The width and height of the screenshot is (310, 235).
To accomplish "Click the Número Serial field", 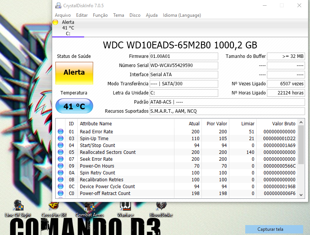I will tap(184, 66).
